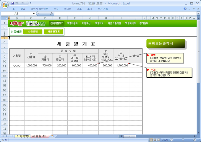Click the Save icon in quick access toolbar
The height and width of the screenshot is (142, 201).
click(12, 3)
